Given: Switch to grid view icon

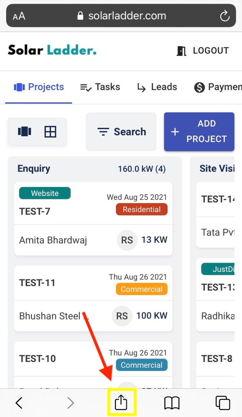Looking at the screenshot, I should [50, 132].
